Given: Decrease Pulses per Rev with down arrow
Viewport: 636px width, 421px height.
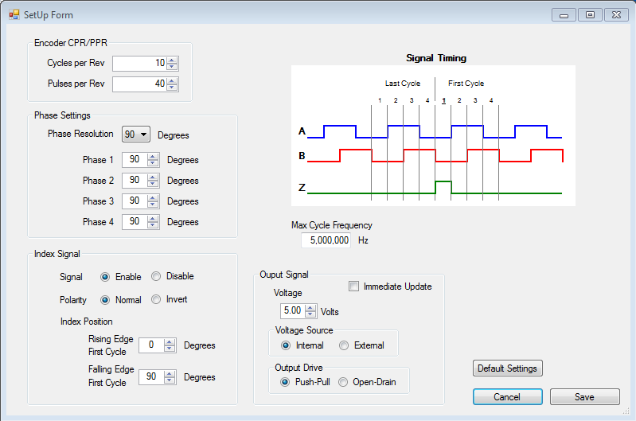Looking at the screenshot, I should [x=172, y=88].
